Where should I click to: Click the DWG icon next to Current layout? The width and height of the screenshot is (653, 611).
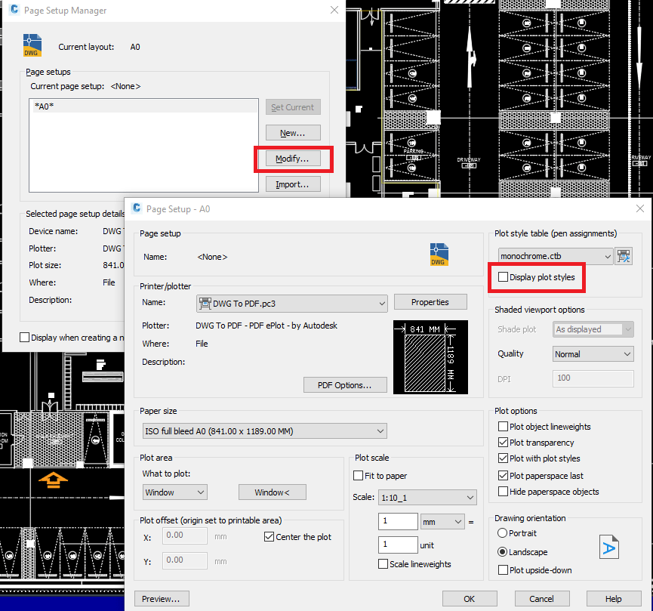(32, 46)
